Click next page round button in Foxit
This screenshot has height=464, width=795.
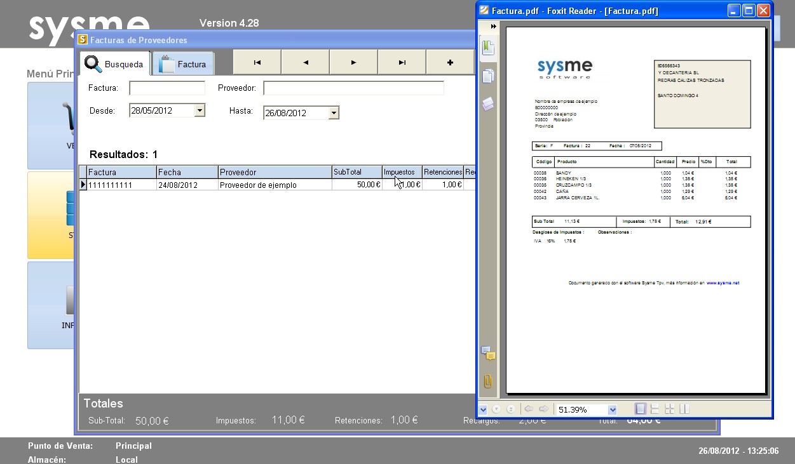click(x=497, y=409)
